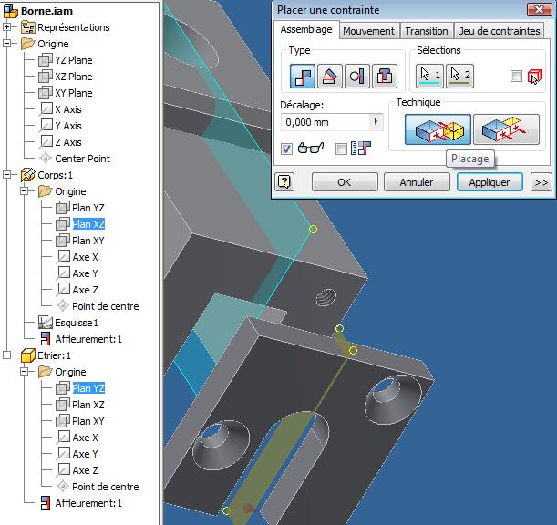Enable the pick part first checkbox
The image size is (557, 525).
[x=516, y=77]
